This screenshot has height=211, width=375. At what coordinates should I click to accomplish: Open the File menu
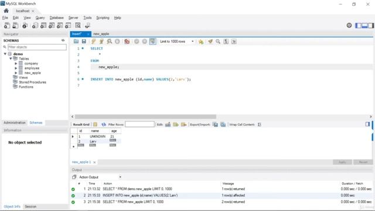click(5, 18)
